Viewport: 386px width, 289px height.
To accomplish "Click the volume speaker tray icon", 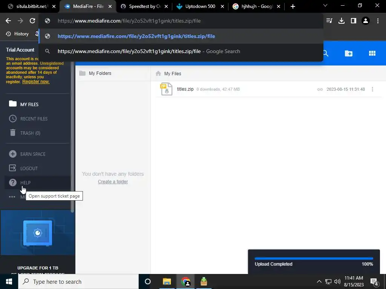I will click(x=337, y=281).
